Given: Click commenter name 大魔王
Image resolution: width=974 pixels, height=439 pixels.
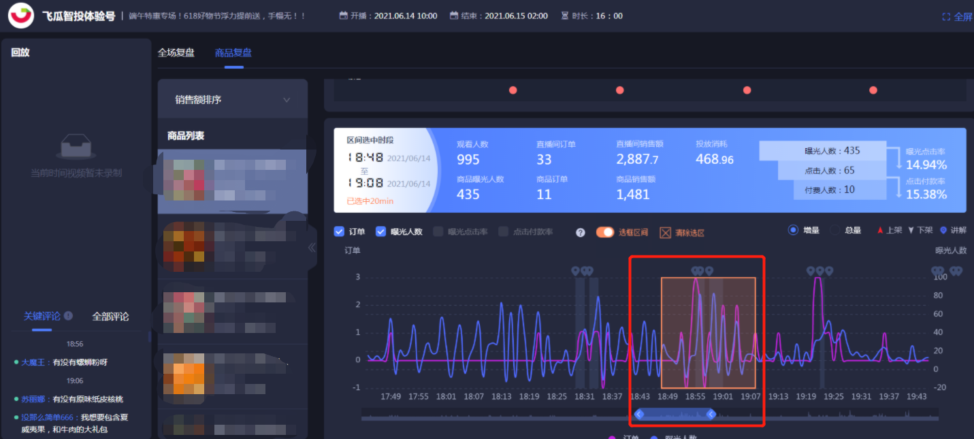Looking at the screenshot, I should coord(33,362).
